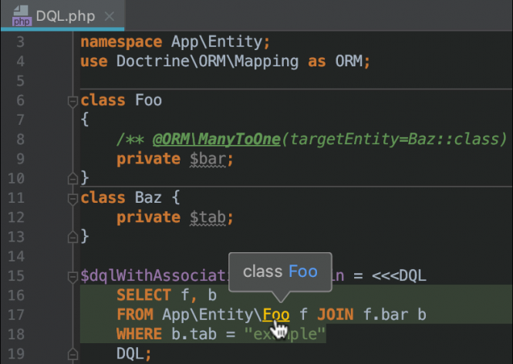Click line number 5 in the gutter
The image size is (513, 364).
pyautogui.click(x=20, y=81)
